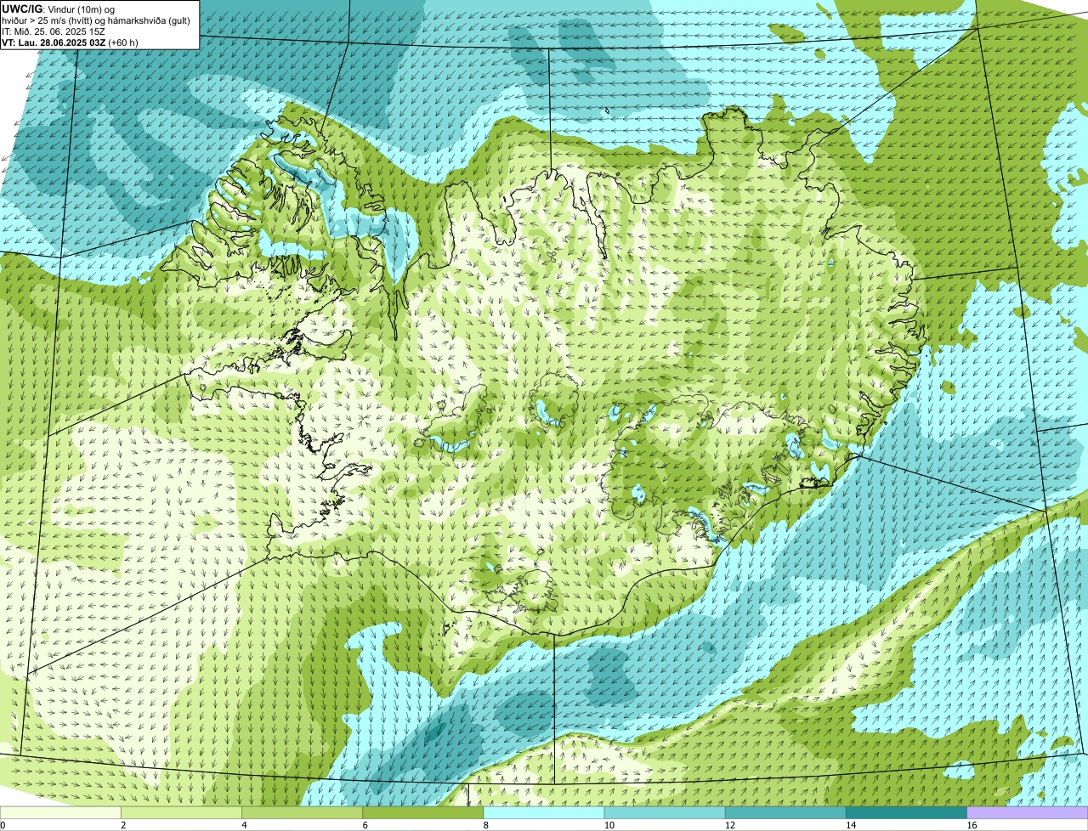Click the purple legend swatch above 16 m/s
This screenshot has width=1088, height=831.
pos(1028,813)
